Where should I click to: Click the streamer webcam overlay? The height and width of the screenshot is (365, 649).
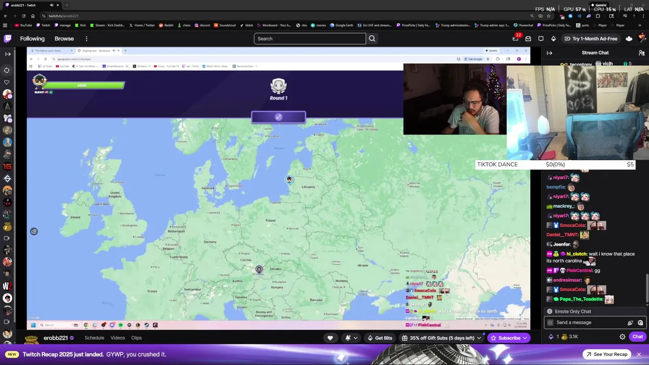pyautogui.click(x=454, y=99)
